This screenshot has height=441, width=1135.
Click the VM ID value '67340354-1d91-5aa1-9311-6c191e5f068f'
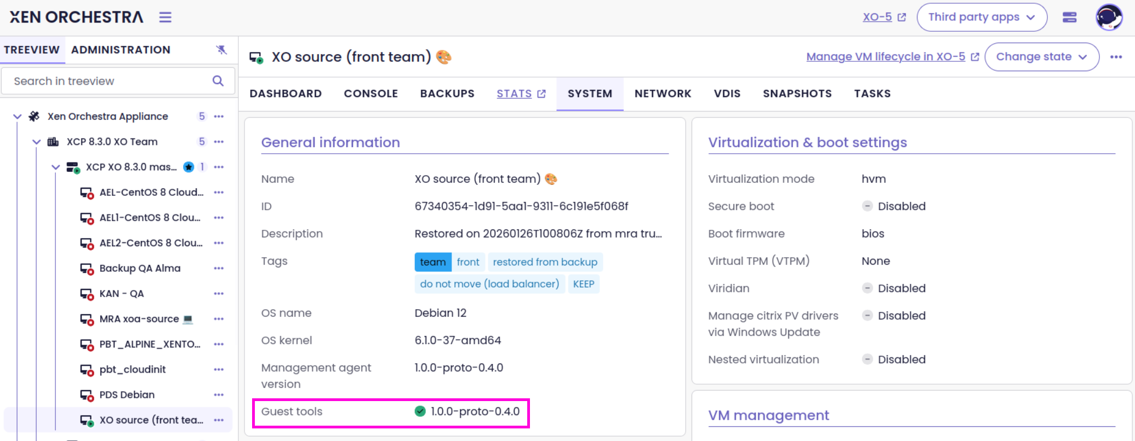tap(521, 206)
